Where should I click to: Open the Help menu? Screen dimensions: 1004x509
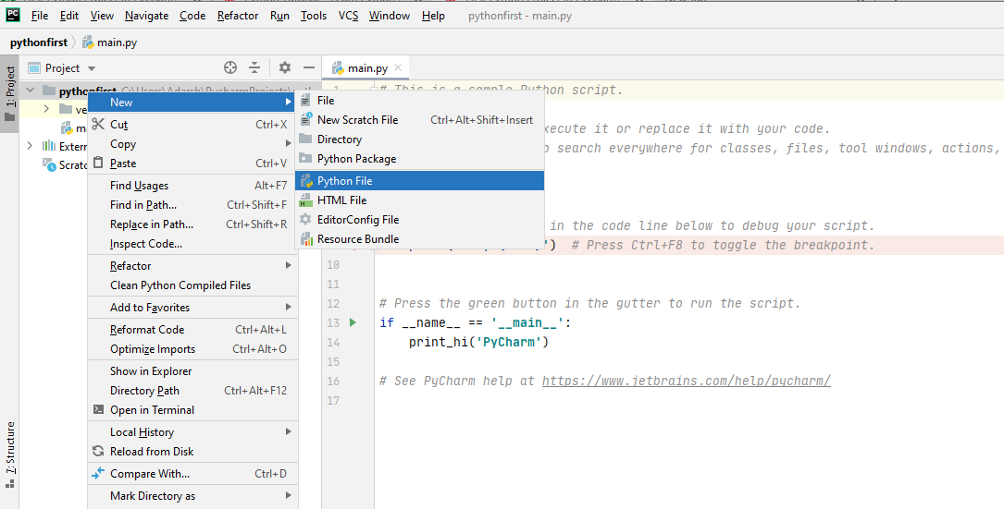pos(433,16)
